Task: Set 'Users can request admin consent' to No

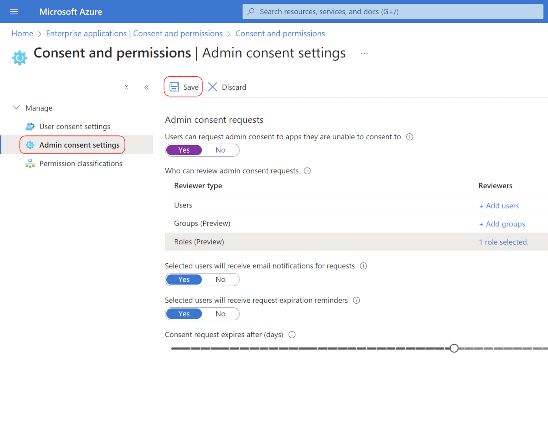Action: pyautogui.click(x=220, y=150)
